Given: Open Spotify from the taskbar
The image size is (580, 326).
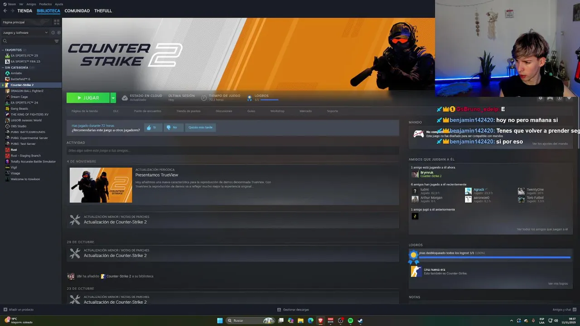Looking at the screenshot, I should tap(350, 321).
